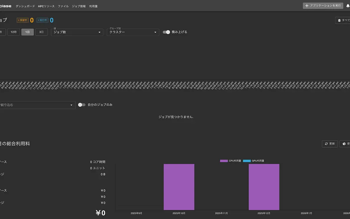350x219 pixels.
Task: Click the purple 2025年12月 usage bar
Action: click(264, 187)
